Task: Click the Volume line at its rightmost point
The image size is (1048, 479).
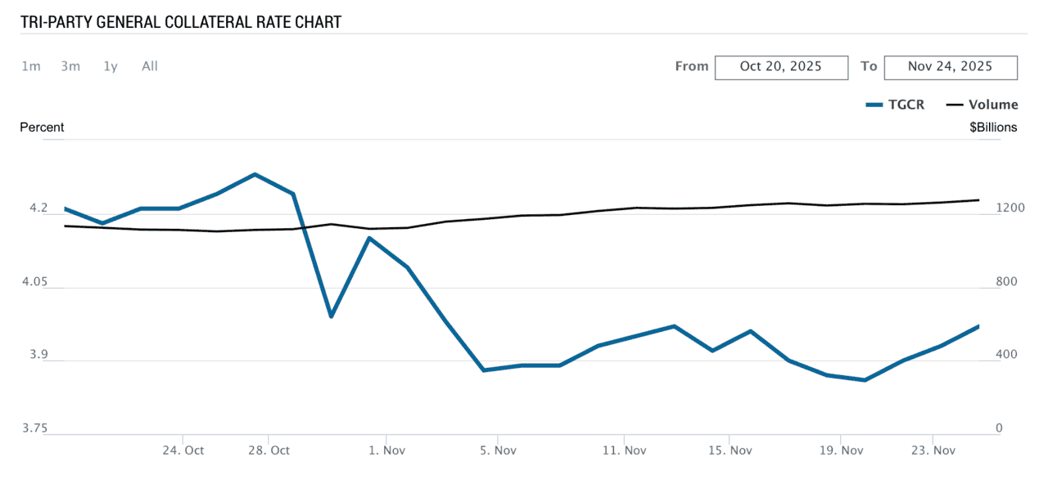Action: pos(978,199)
